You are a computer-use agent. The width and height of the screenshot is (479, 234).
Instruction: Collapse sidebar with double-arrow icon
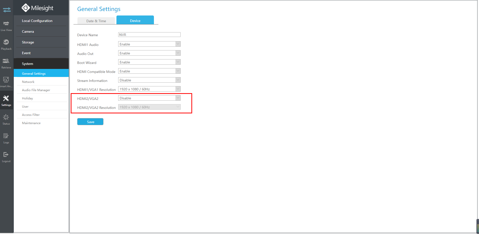click(x=7, y=10)
